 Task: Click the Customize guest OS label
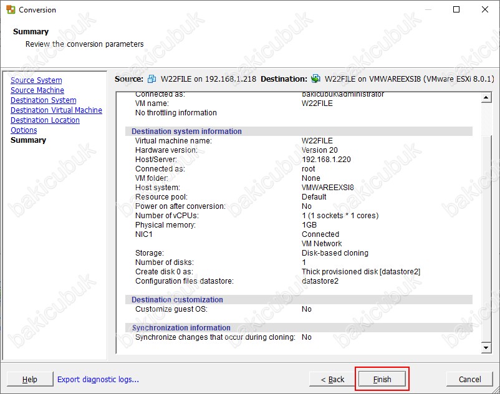point(171,309)
